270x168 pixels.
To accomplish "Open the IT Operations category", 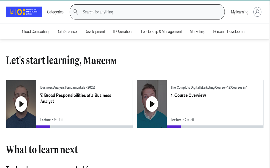I will tap(123, 32).
